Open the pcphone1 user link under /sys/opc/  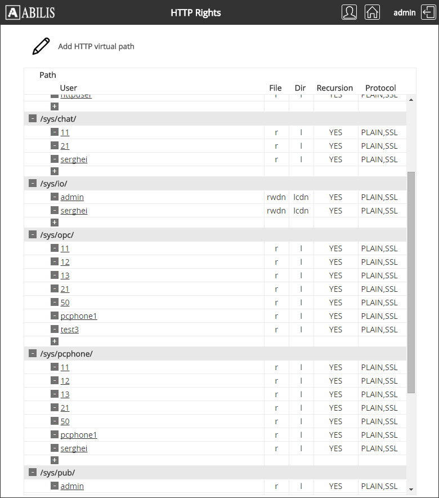click(79, 316)
